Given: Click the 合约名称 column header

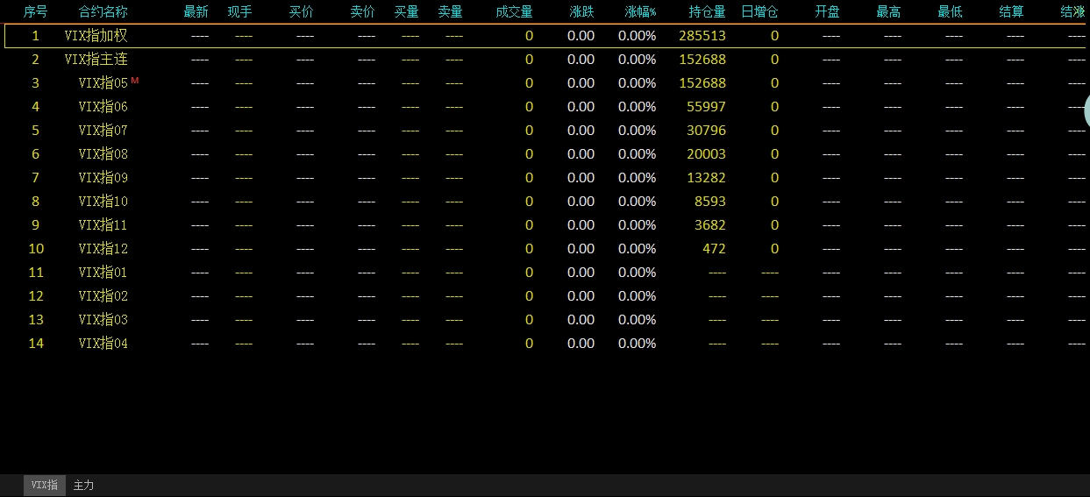Looking at the screenshot, I should point(103,12).
